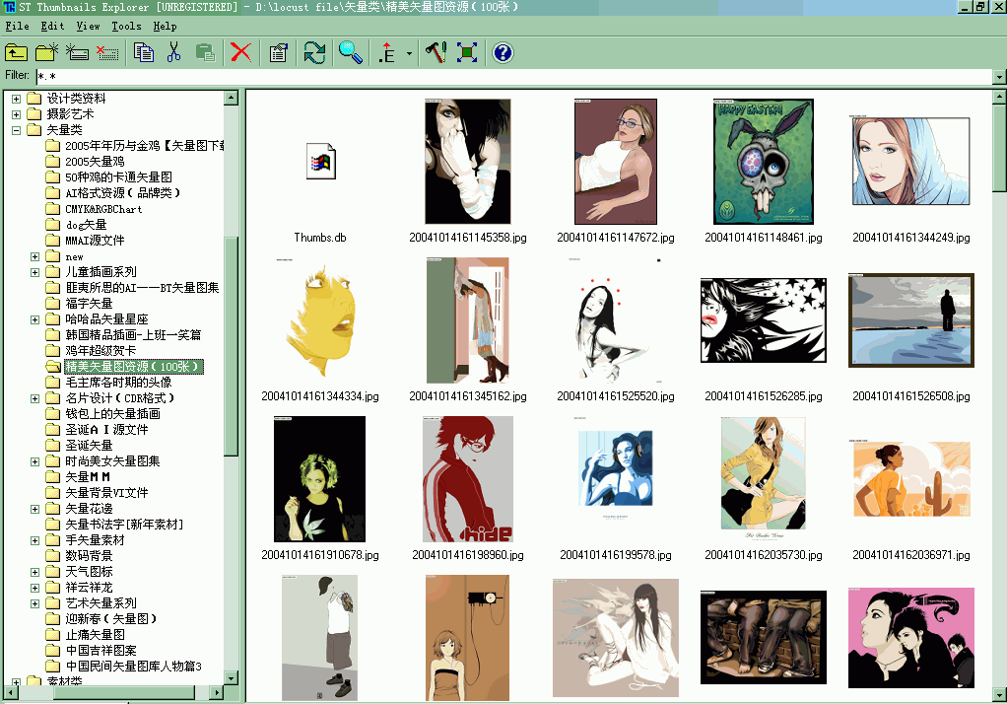Expand the 名片设计（CDR格式） folder node
The image size is (1007, 704).
click(35, 398)
